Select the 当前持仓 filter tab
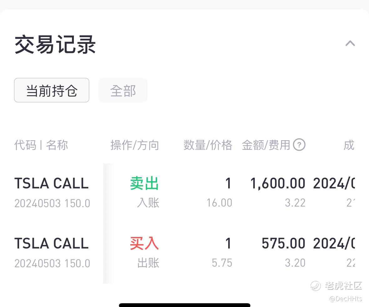This screenshot has height=307, width=369. pos(52,90)
